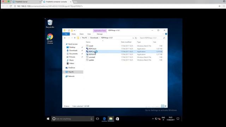Click the volume icon in system tray
Screen dimensions: 226x127
[x=159, y=119]
